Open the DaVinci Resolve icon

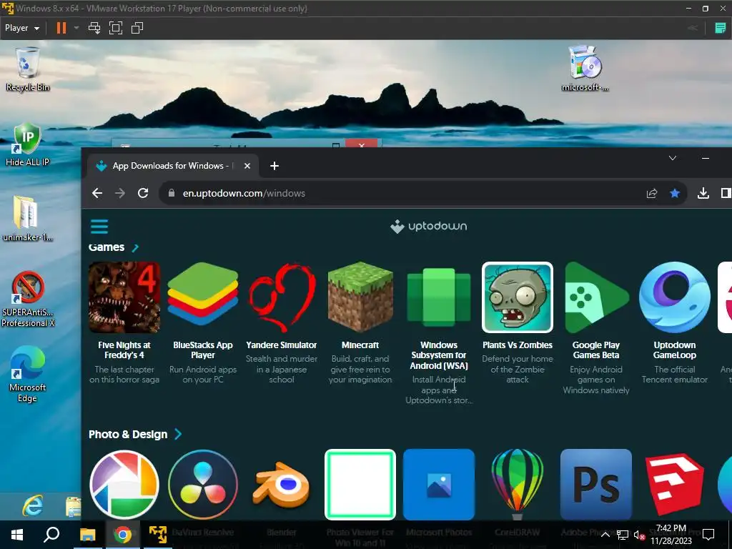click(x=202, y=485)
